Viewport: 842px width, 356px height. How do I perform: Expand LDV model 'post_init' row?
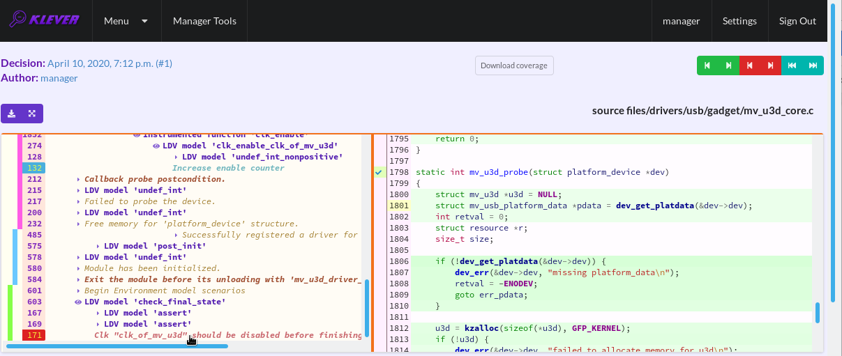click(x=98, y=246)
